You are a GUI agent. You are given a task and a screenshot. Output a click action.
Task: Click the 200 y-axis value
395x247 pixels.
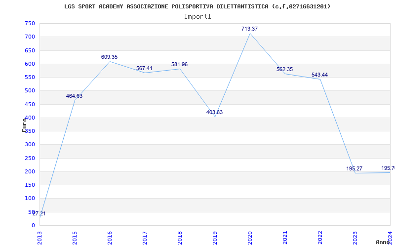tap(30, 171)
